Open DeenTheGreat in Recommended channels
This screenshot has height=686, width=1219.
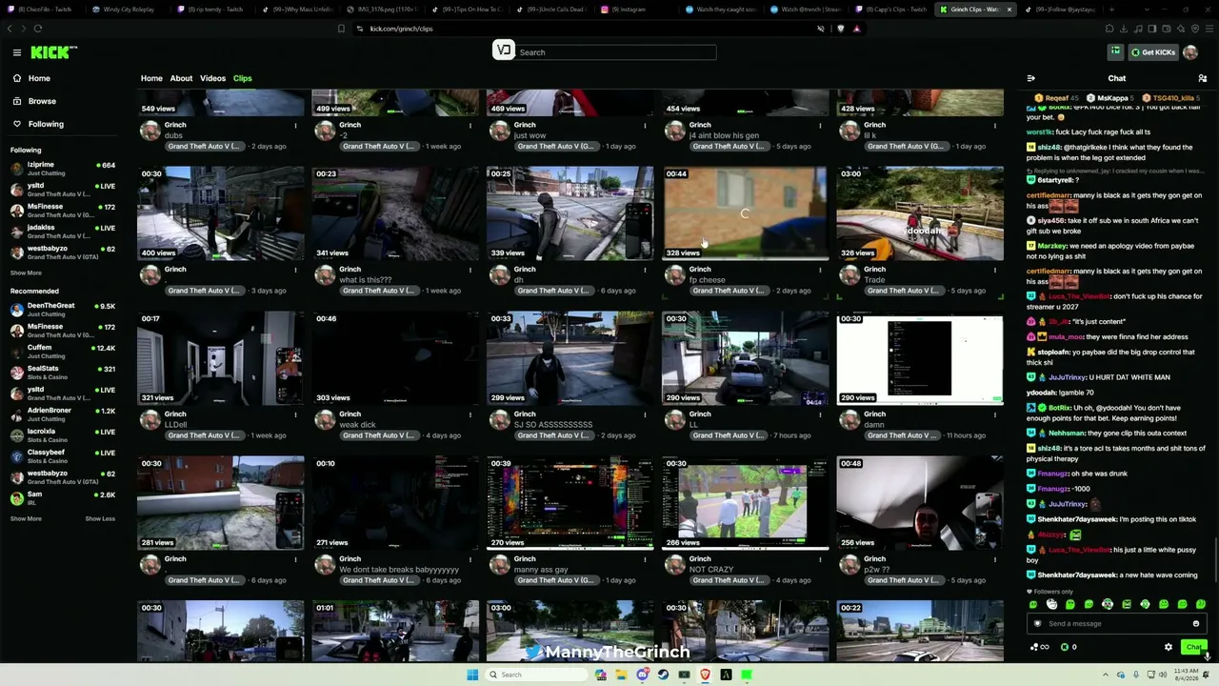[x=63, y=310]
